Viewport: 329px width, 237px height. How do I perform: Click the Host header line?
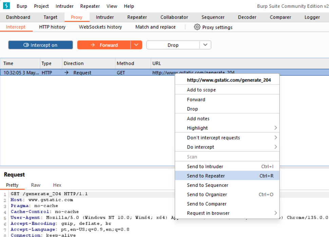coord(42,200)
